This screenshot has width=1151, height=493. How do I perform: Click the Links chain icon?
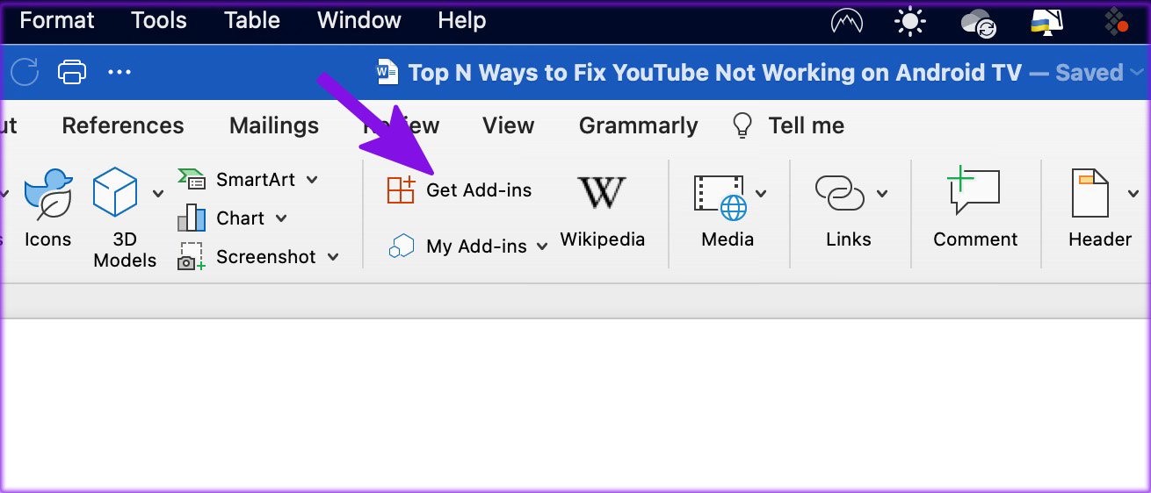pyautogui.click(x=840, y=194)
